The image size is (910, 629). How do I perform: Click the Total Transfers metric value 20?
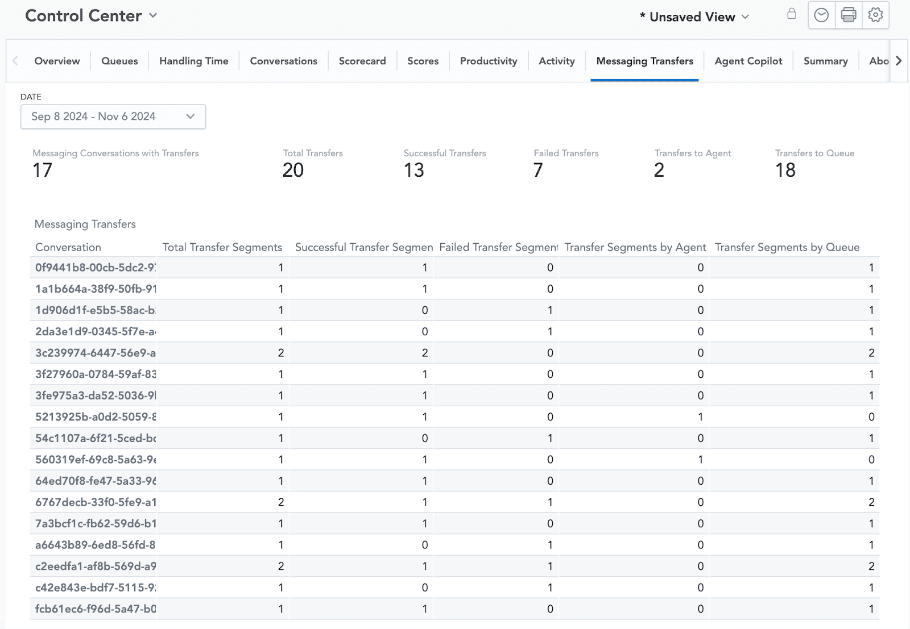(x=293, y=169)
